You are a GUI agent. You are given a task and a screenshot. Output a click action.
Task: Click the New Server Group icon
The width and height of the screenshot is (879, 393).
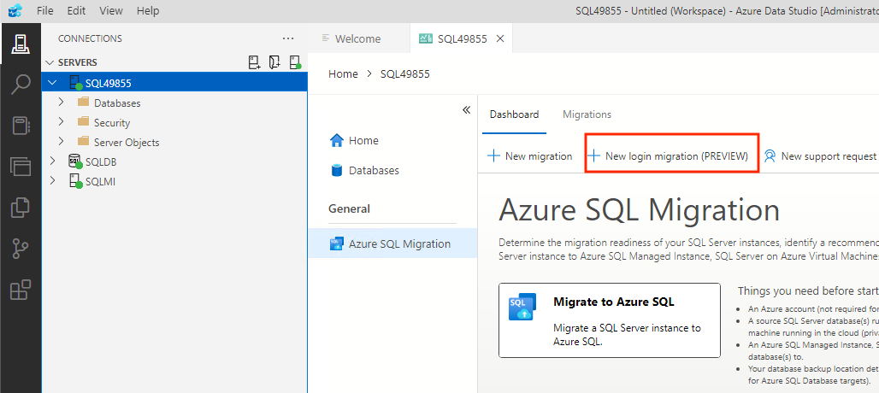(274, 62)
